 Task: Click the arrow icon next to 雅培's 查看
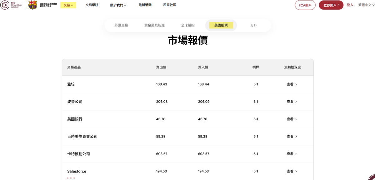(x=296, y=84)
